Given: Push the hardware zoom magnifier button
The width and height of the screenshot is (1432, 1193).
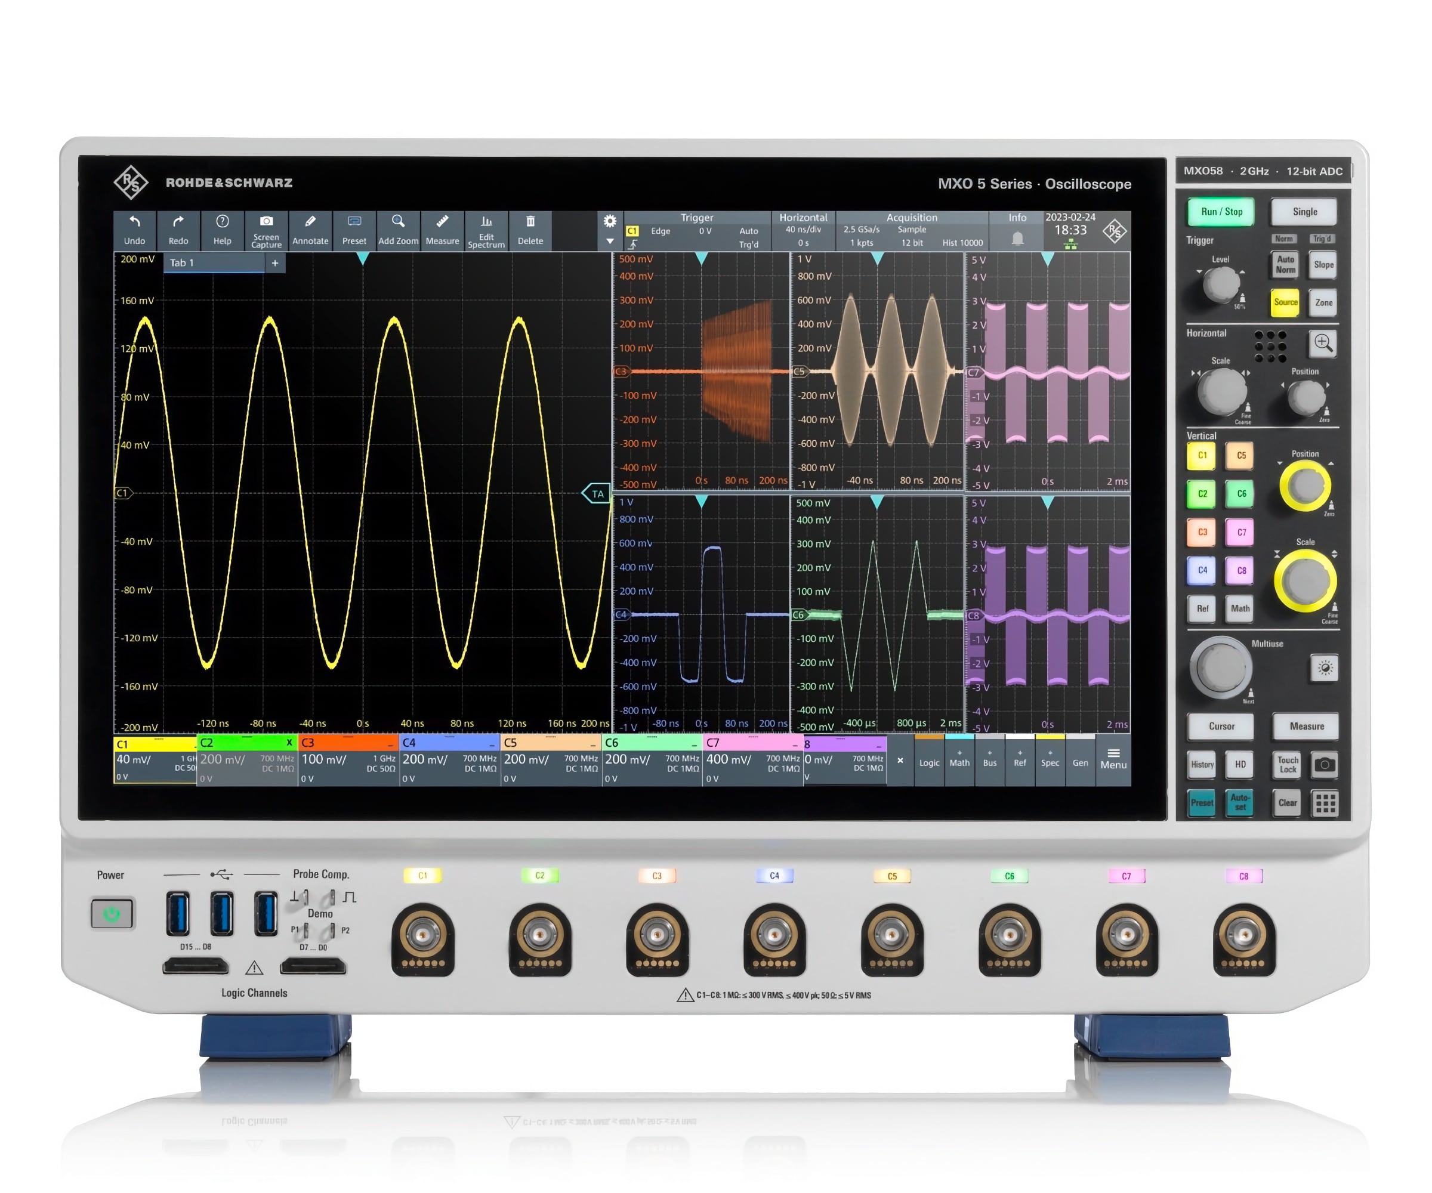Looking at the screenshot, I should pyautogui.click(x=1323, y=343).
